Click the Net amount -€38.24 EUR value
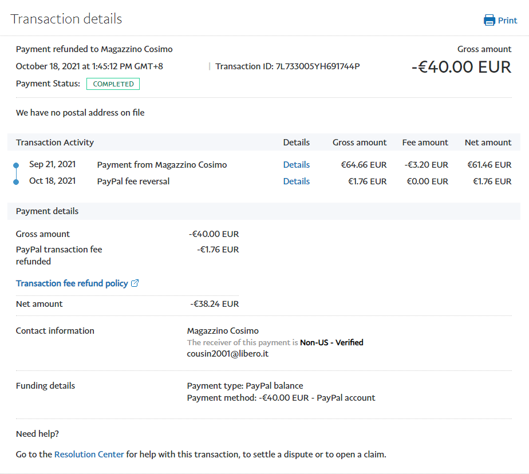The height and width of the screenshot is (474, 529). tap(214, 304)
